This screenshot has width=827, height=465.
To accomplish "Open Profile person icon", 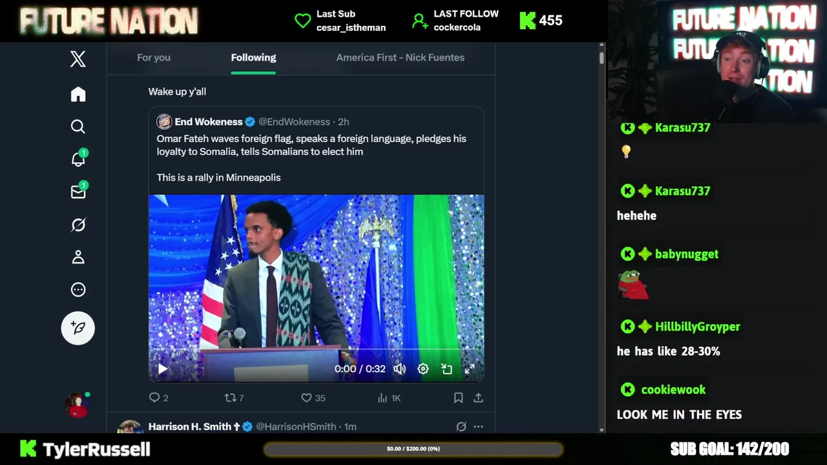I will [78, 257].
